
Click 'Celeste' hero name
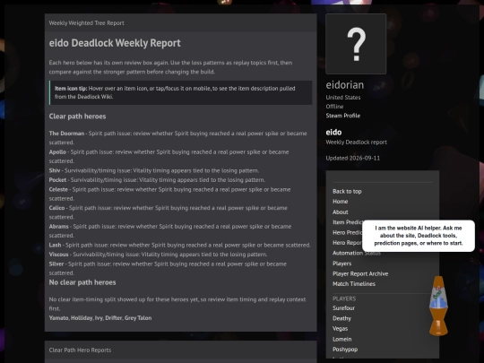58,189
